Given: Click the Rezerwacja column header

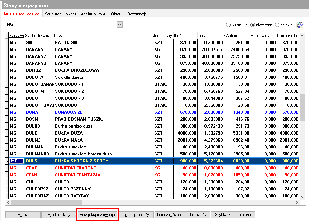Looking at the screenshot, I should click(x=263, y=36).
